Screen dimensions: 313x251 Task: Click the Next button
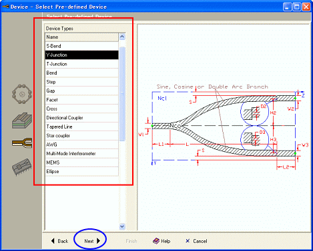[92, 241]
